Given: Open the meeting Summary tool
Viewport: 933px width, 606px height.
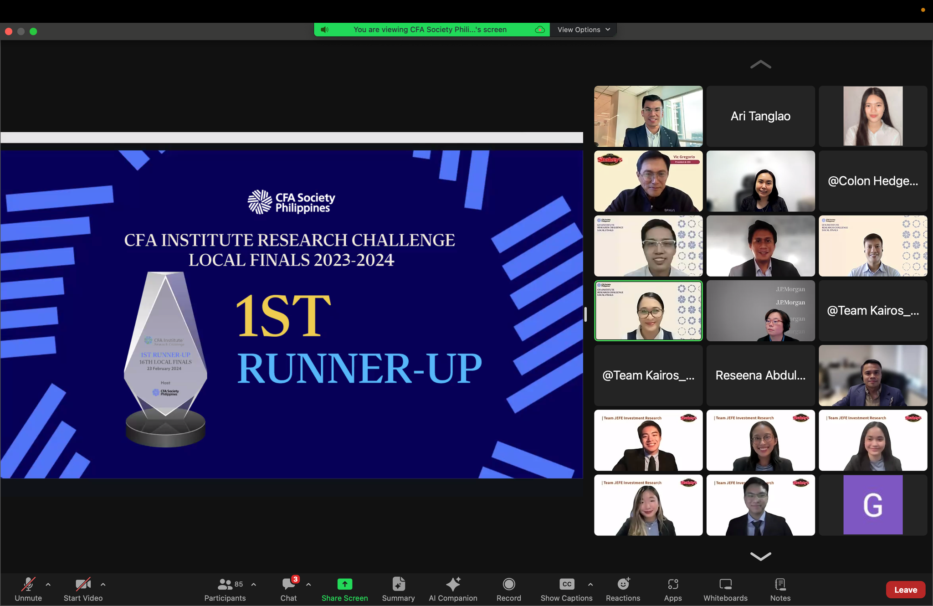Looking at the screenshot, I should (x=398, y=585).
